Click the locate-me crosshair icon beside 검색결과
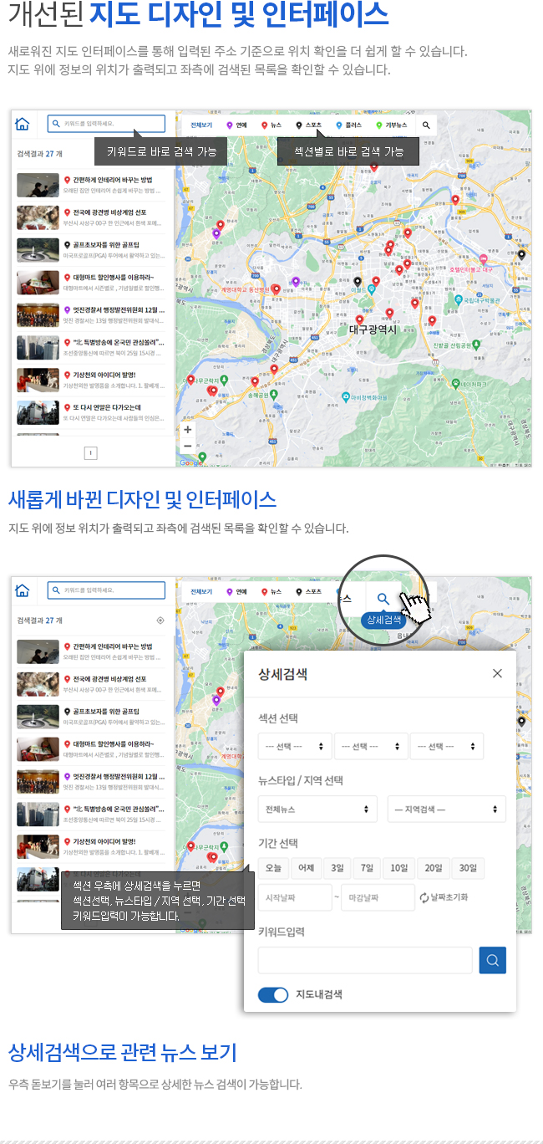 pos(160,621)
